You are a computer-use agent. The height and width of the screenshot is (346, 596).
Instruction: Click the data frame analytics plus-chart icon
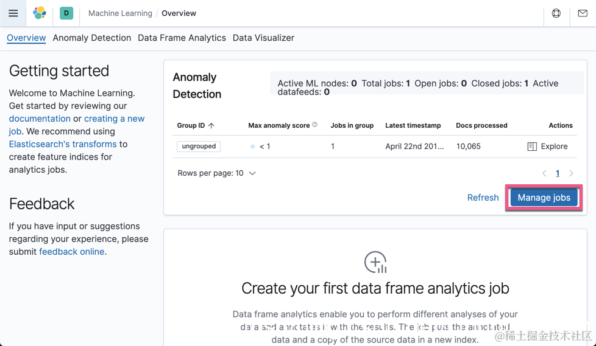coord(375,262)
